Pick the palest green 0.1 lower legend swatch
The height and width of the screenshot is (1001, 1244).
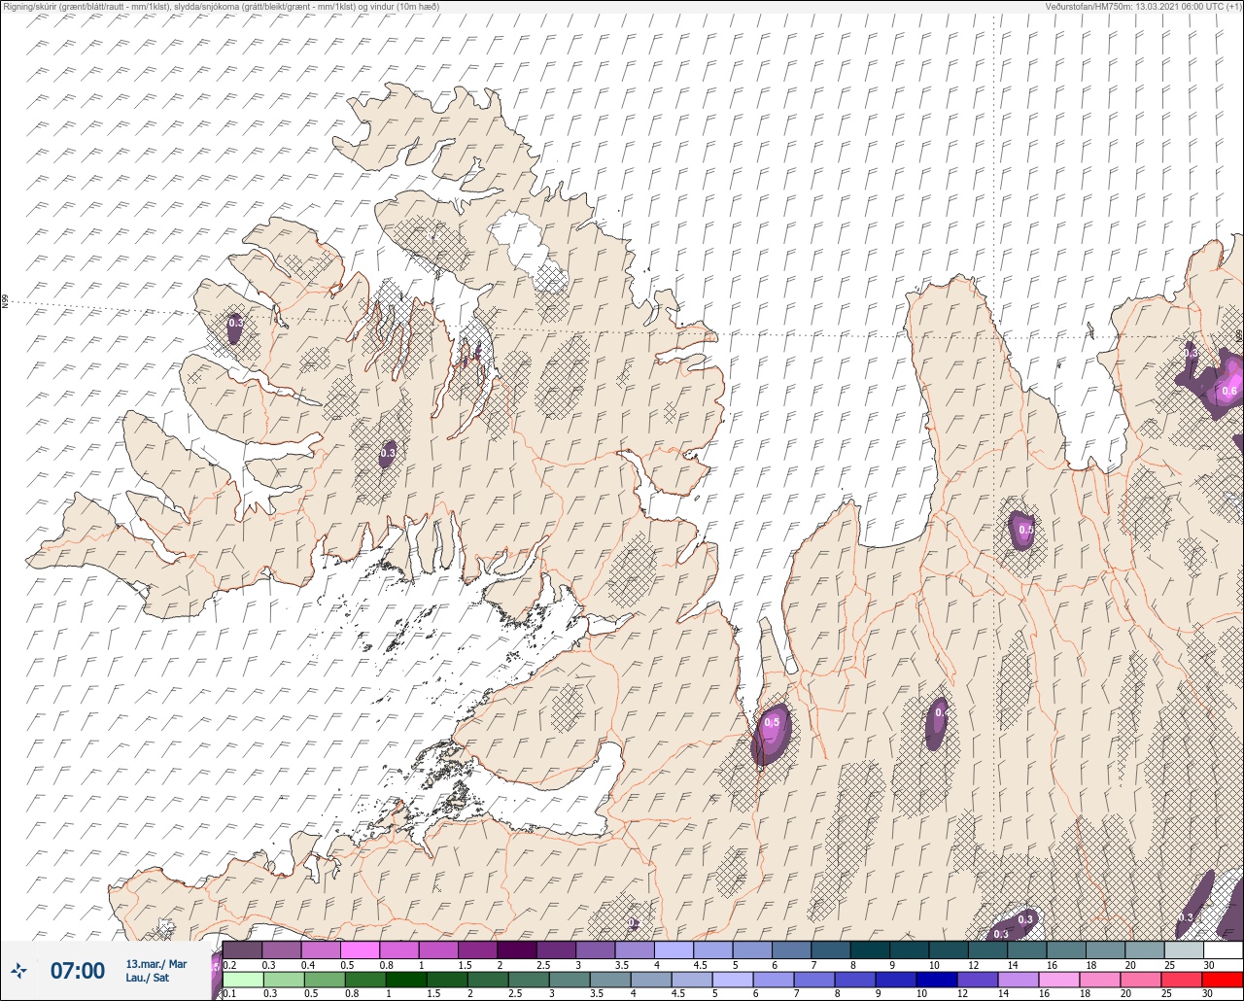pos(243,980)
